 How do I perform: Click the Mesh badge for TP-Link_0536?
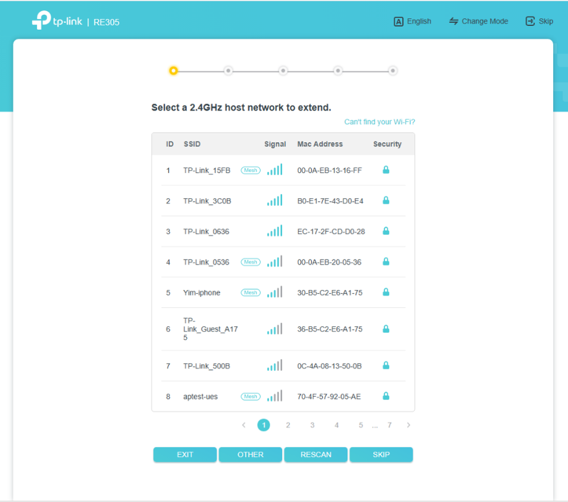(x=251, y=262)
